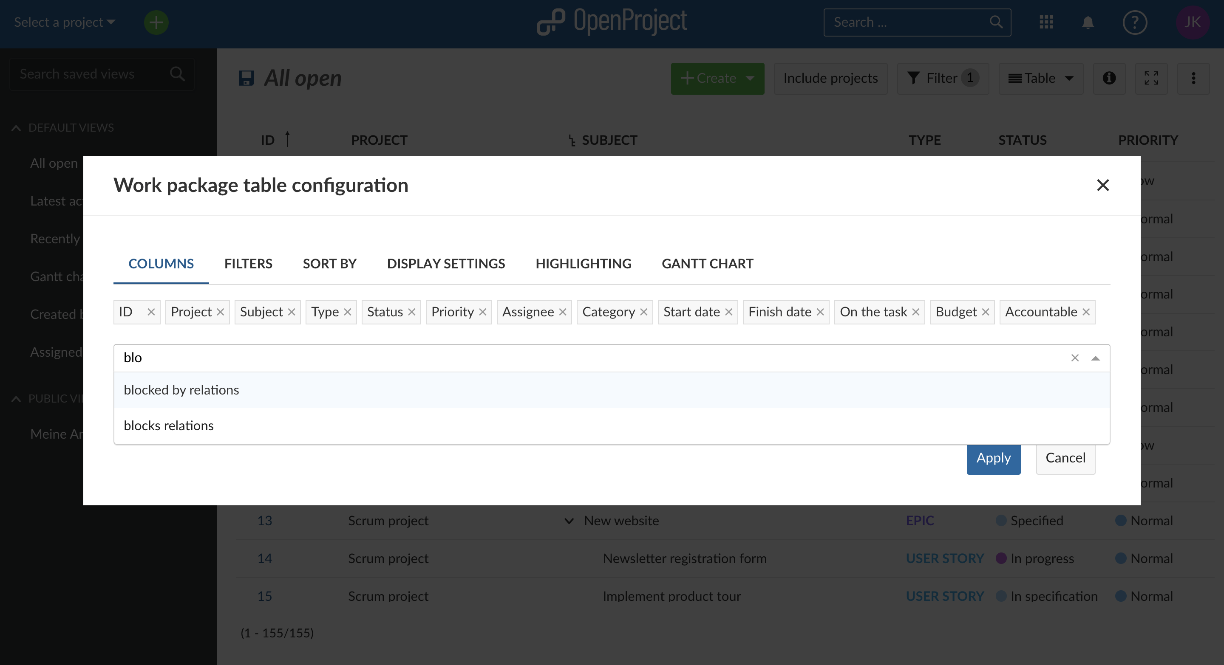
Task: Select blocked by relations option
Action: point(181,390)
